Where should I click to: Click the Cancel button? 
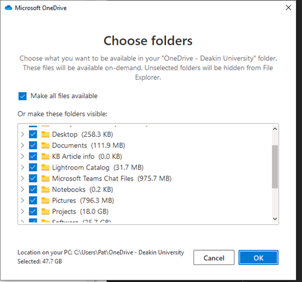click(214, 257)
